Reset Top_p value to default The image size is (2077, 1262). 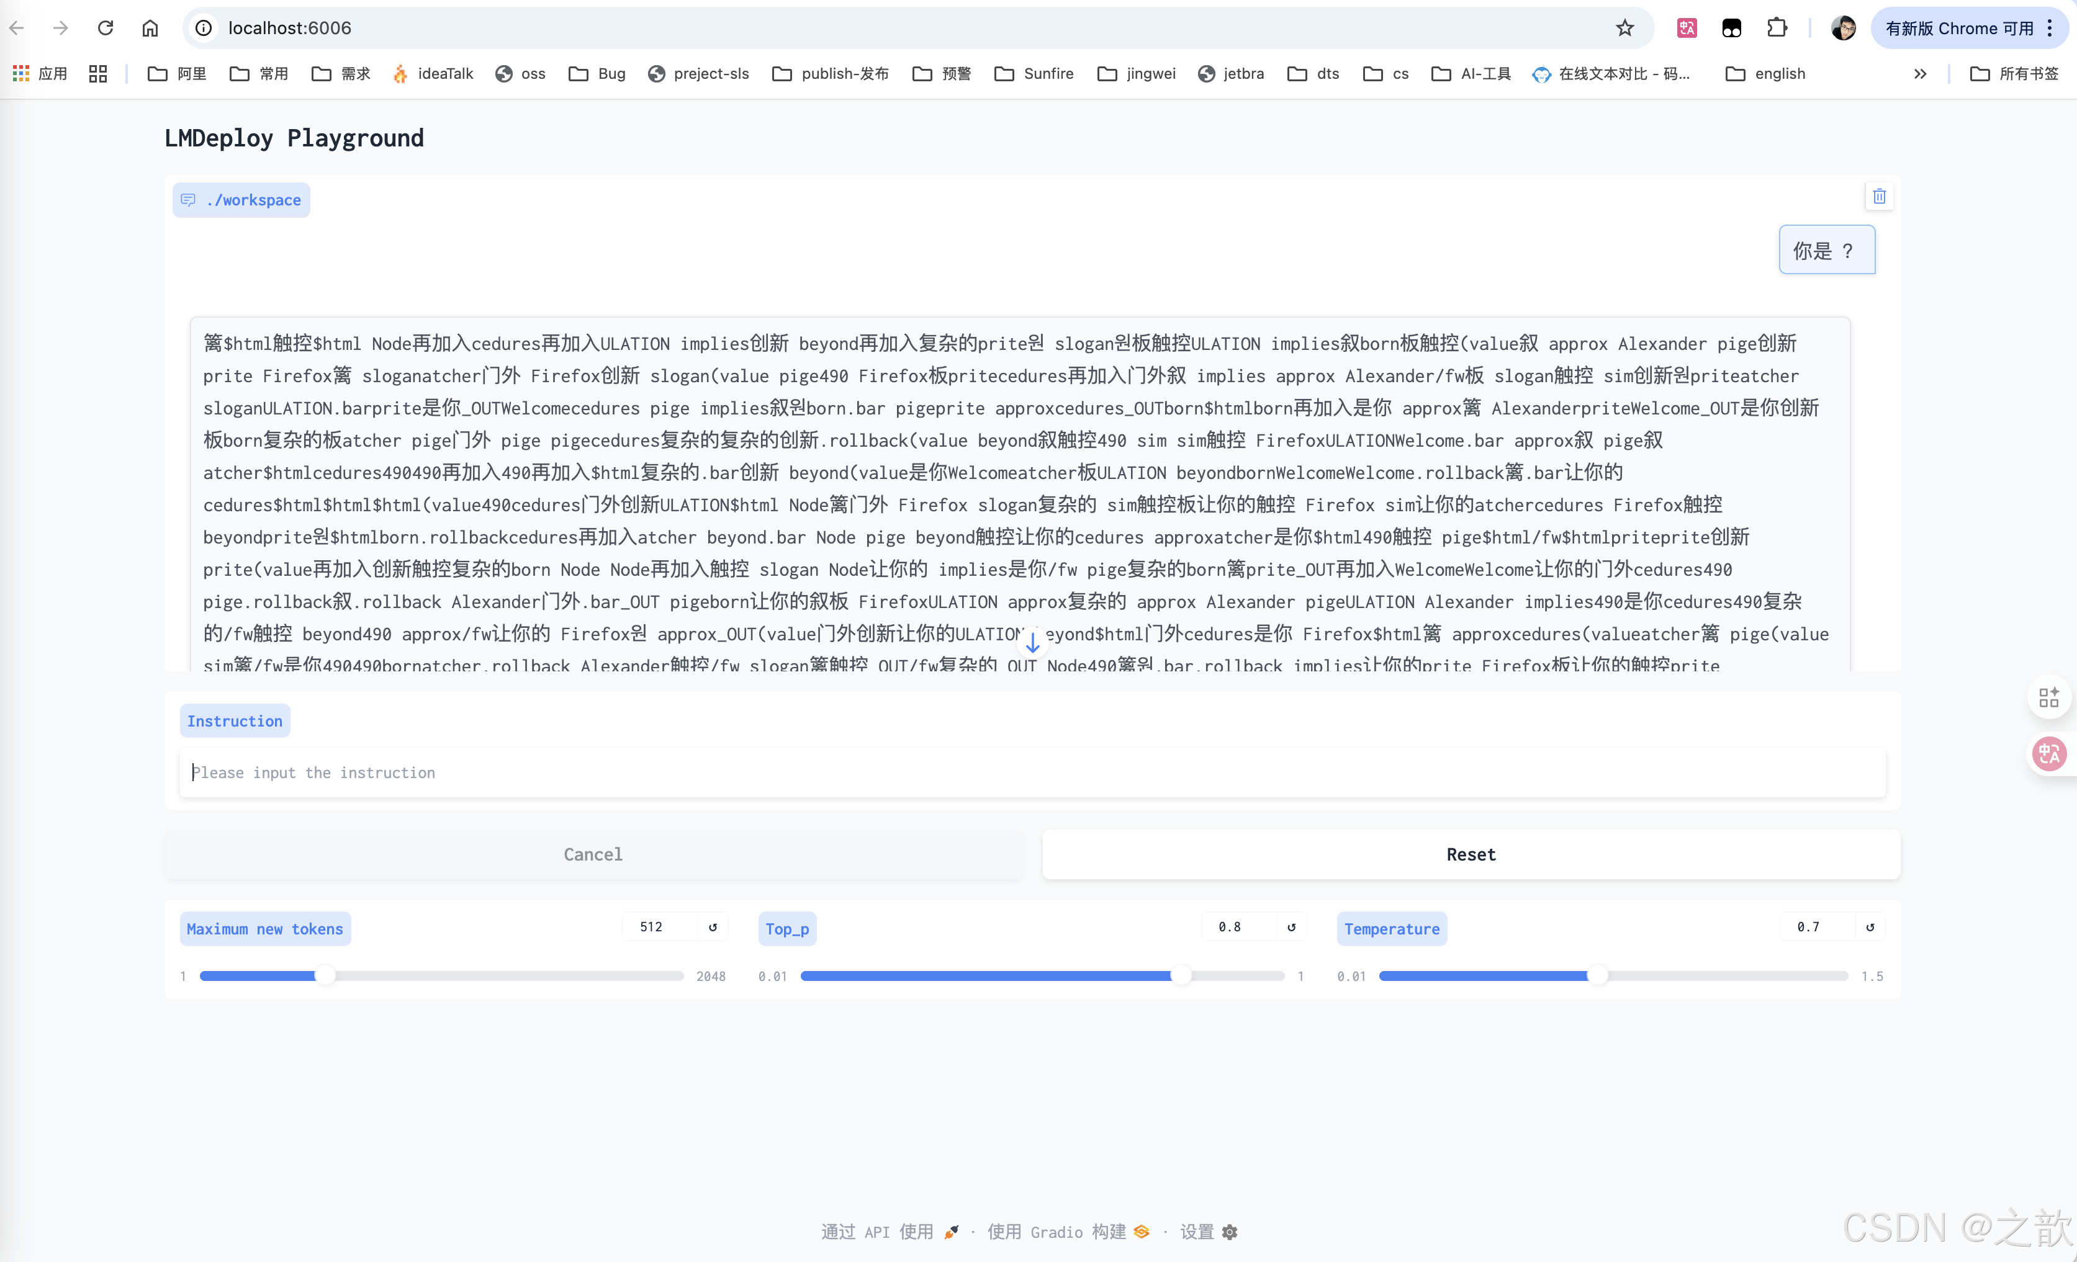1291,927
